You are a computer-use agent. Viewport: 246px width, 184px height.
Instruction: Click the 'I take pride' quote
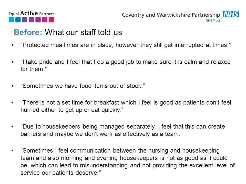tap(126, 65)
